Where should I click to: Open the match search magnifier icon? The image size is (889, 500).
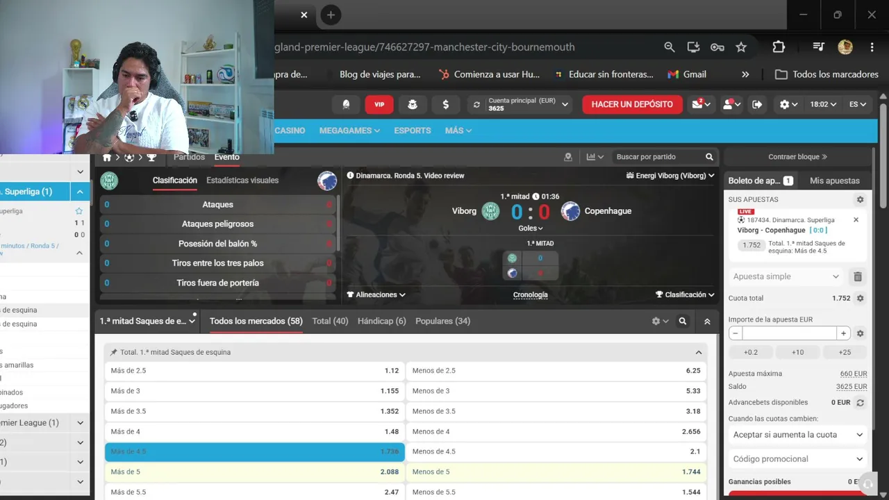tap(709, 157)
